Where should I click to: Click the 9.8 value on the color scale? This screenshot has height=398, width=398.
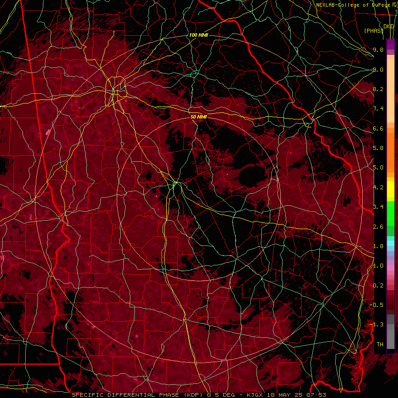(x=378, y=50)
